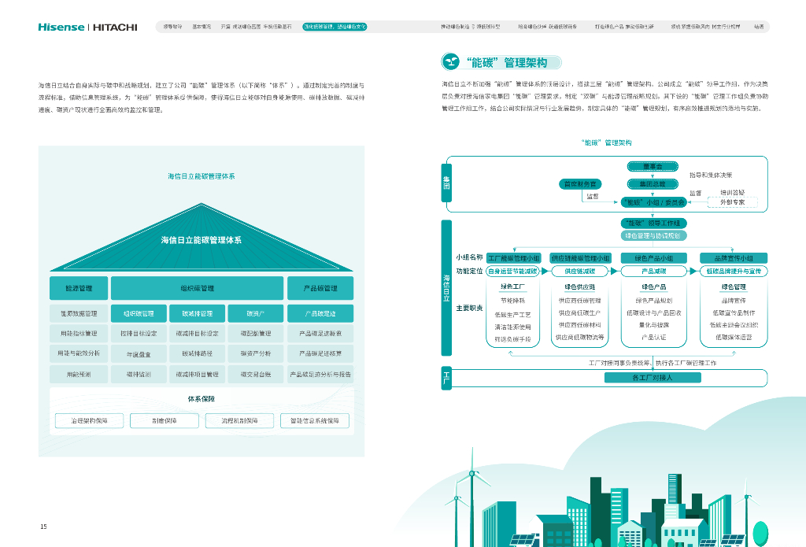Click the 用能与能效分析 cell
Viewport: 806px width, 547px height.
tap(79, 353)
